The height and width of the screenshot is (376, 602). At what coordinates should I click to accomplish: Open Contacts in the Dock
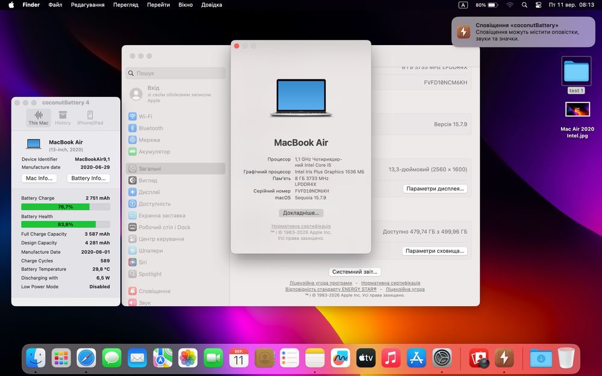(264, 358)
